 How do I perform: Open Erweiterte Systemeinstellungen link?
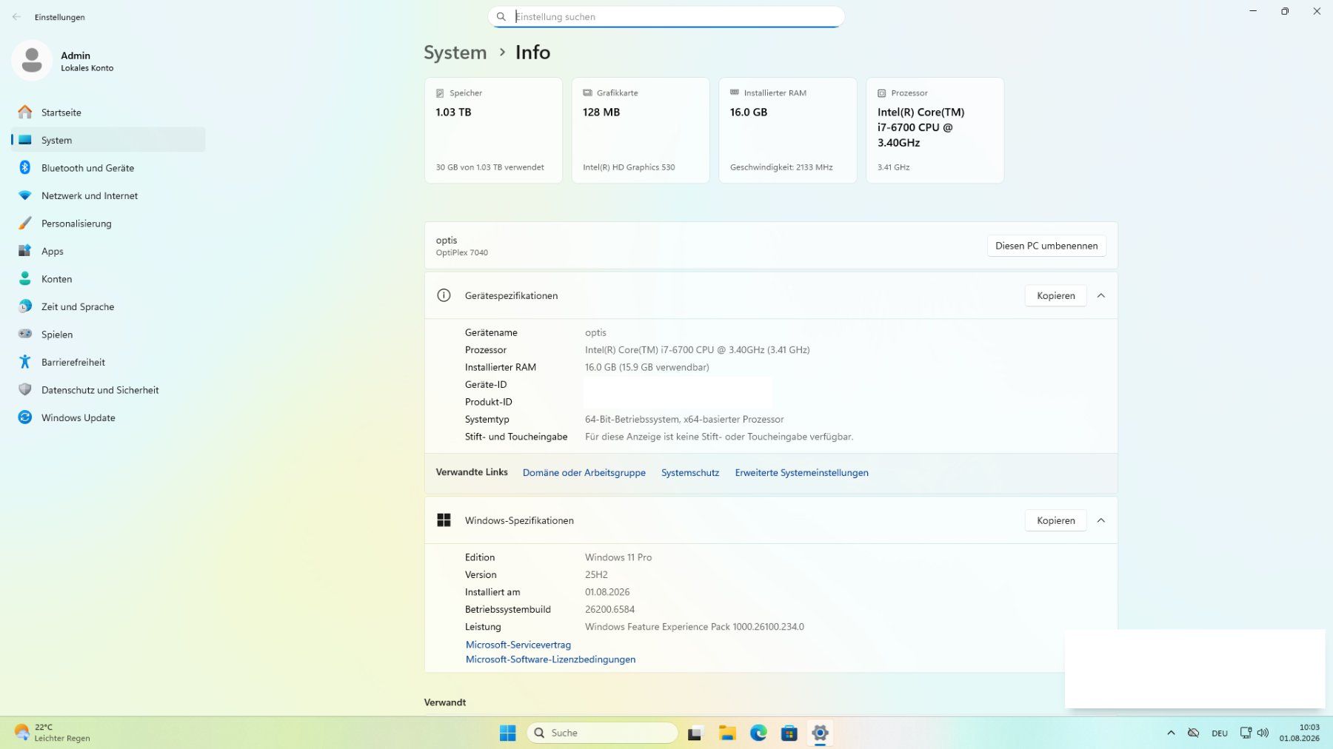click(x=801, y=473)
